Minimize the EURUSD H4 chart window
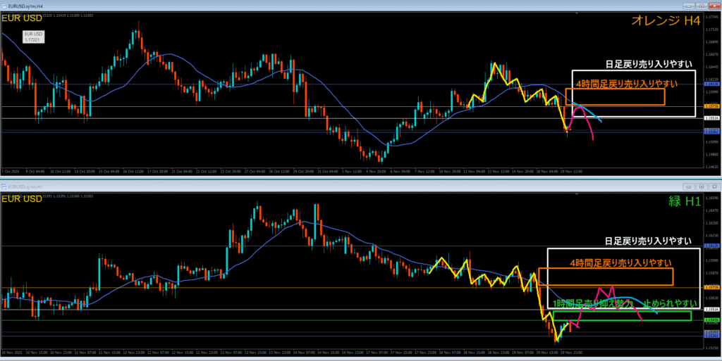Image resolution: width=722 pixels, height=361 pixels. (690, 6)
